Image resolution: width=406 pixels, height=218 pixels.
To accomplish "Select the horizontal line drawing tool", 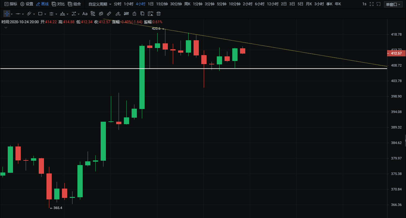I will (18, 14).
